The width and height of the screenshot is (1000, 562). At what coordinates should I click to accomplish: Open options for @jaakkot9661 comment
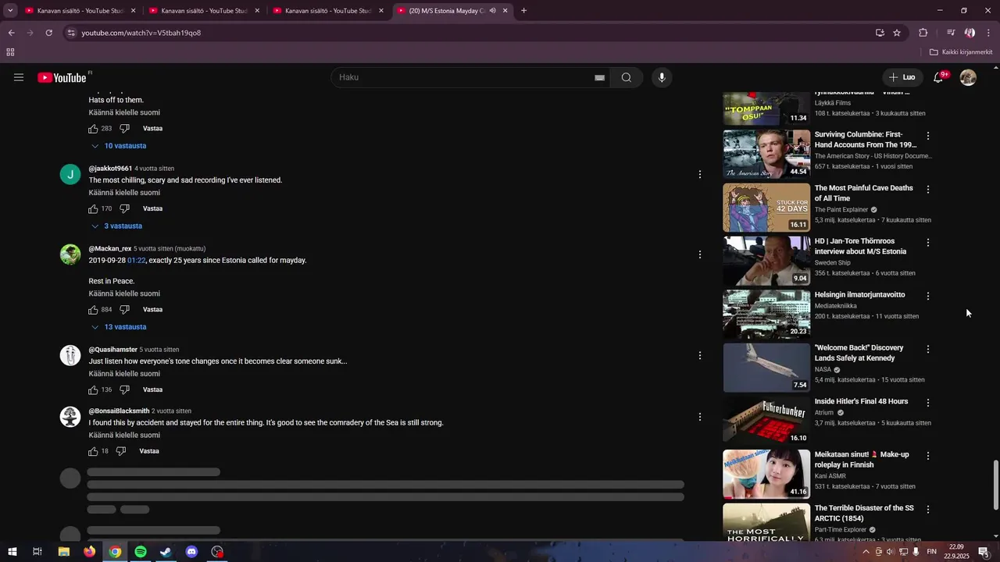[x=700, y=174]
